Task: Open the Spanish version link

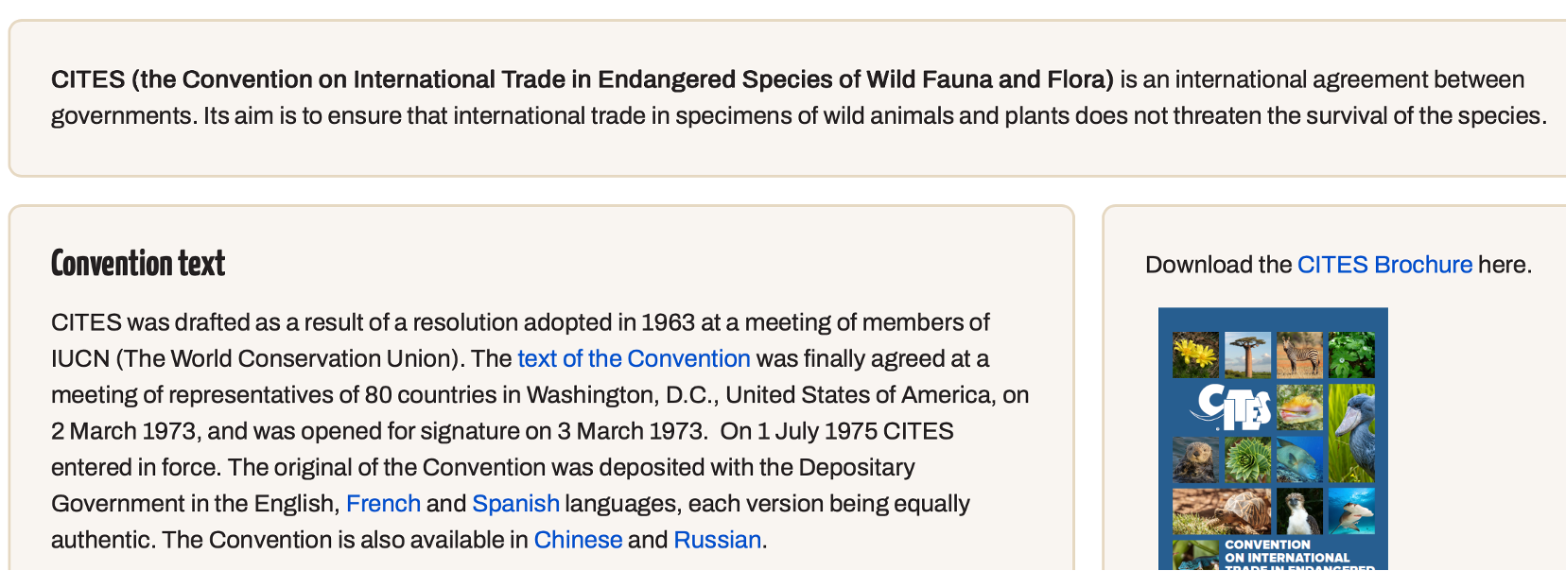Action: pos(515,504)
